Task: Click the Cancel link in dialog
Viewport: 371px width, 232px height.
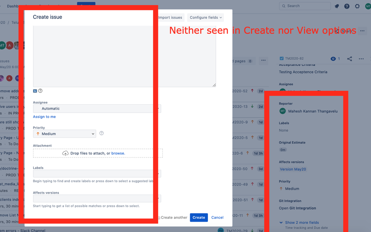Action: click(217, 217)
